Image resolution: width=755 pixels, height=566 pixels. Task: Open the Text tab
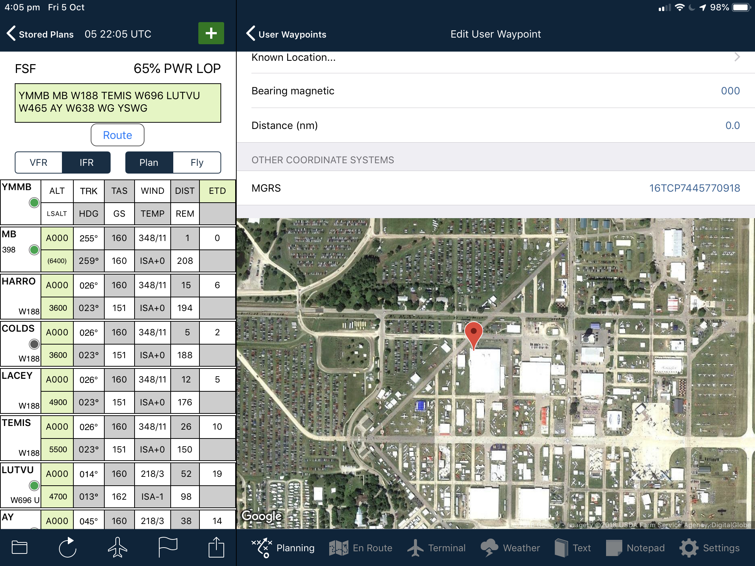[573, 548]
